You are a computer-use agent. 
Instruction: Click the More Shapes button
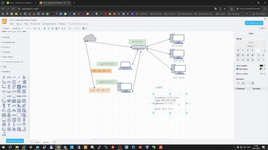15,141
